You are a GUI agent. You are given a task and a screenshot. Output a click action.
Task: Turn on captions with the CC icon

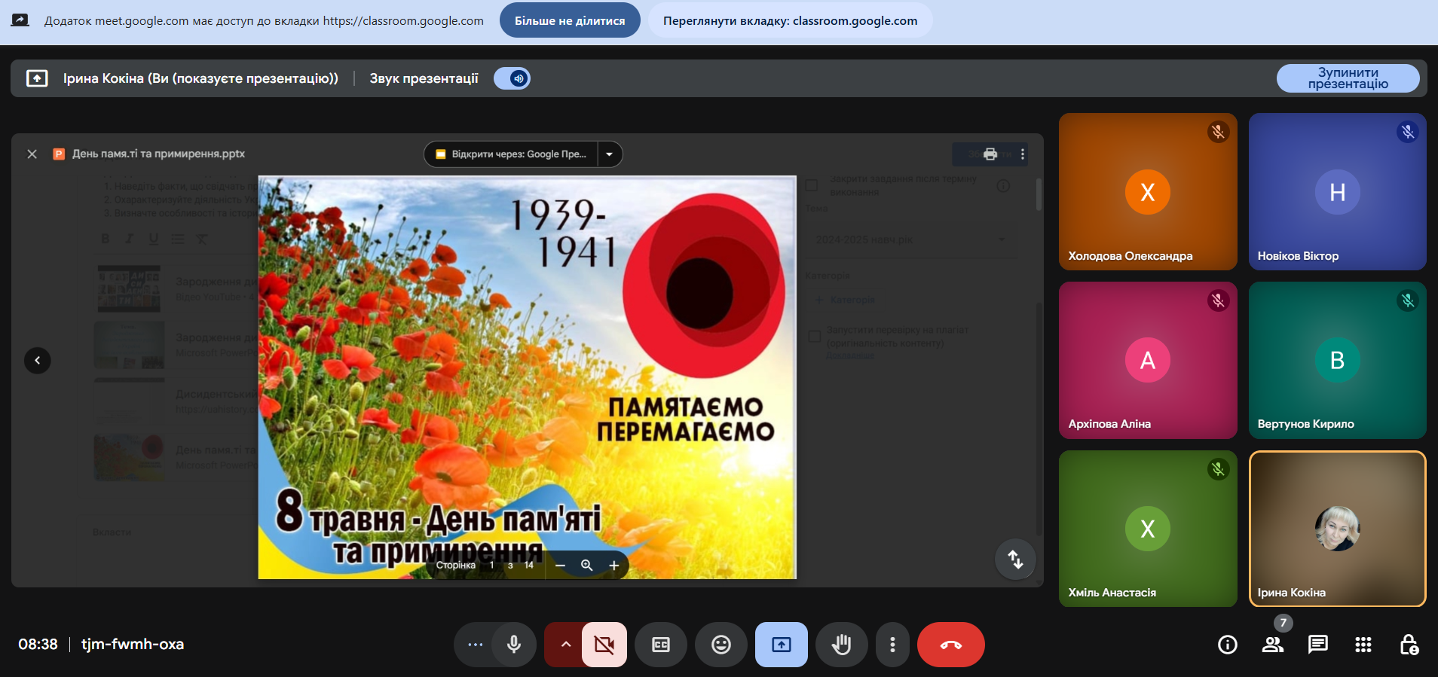pos(661,645)
